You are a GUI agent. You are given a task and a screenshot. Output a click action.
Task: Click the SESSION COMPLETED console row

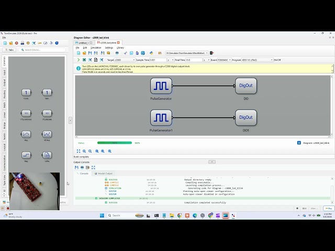[203, 198]
